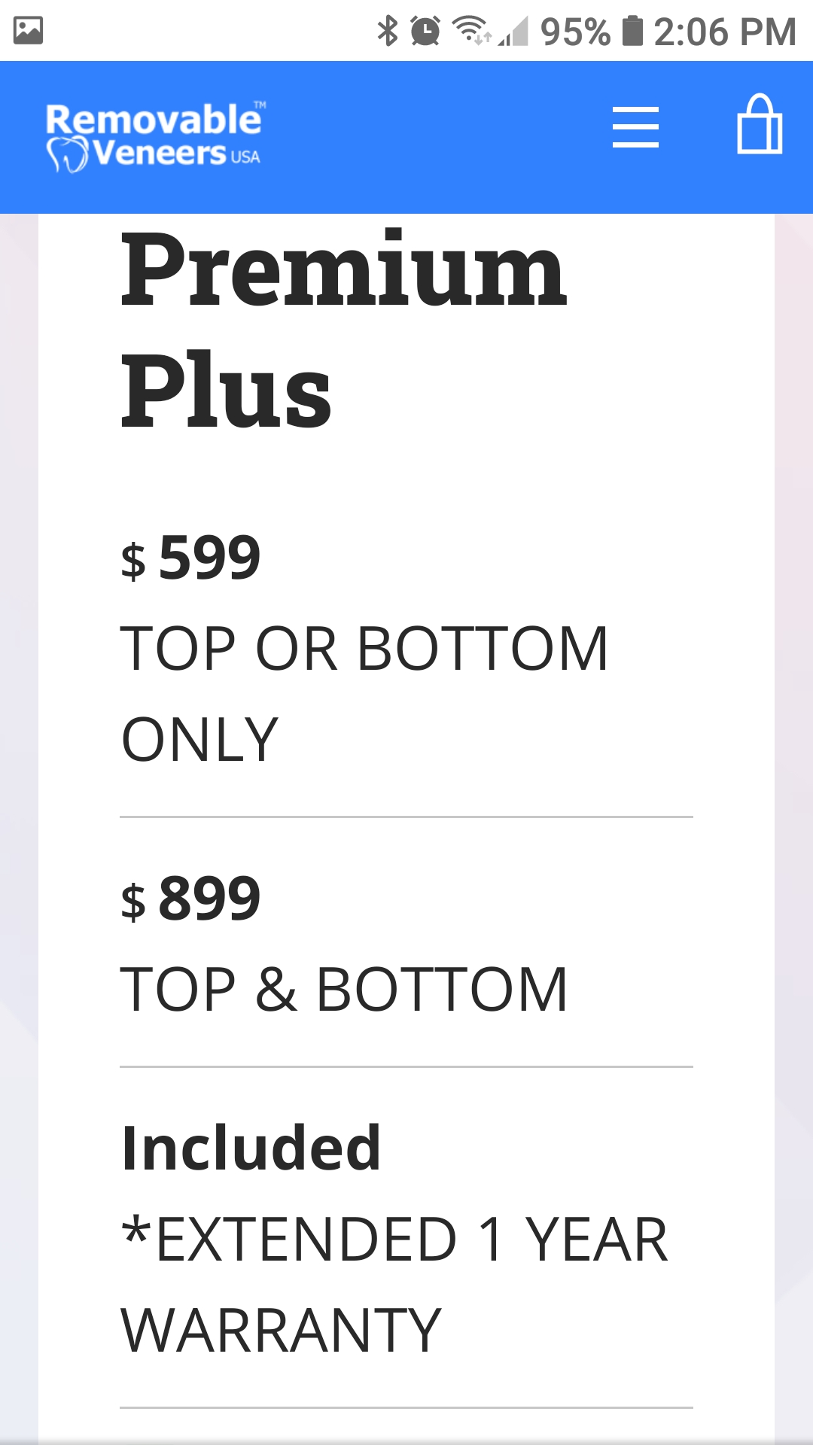Tap the TOP & BOTTOM option text
Image resolution: width=813 pixels, height=1445 pixels.
coord(344,989)
